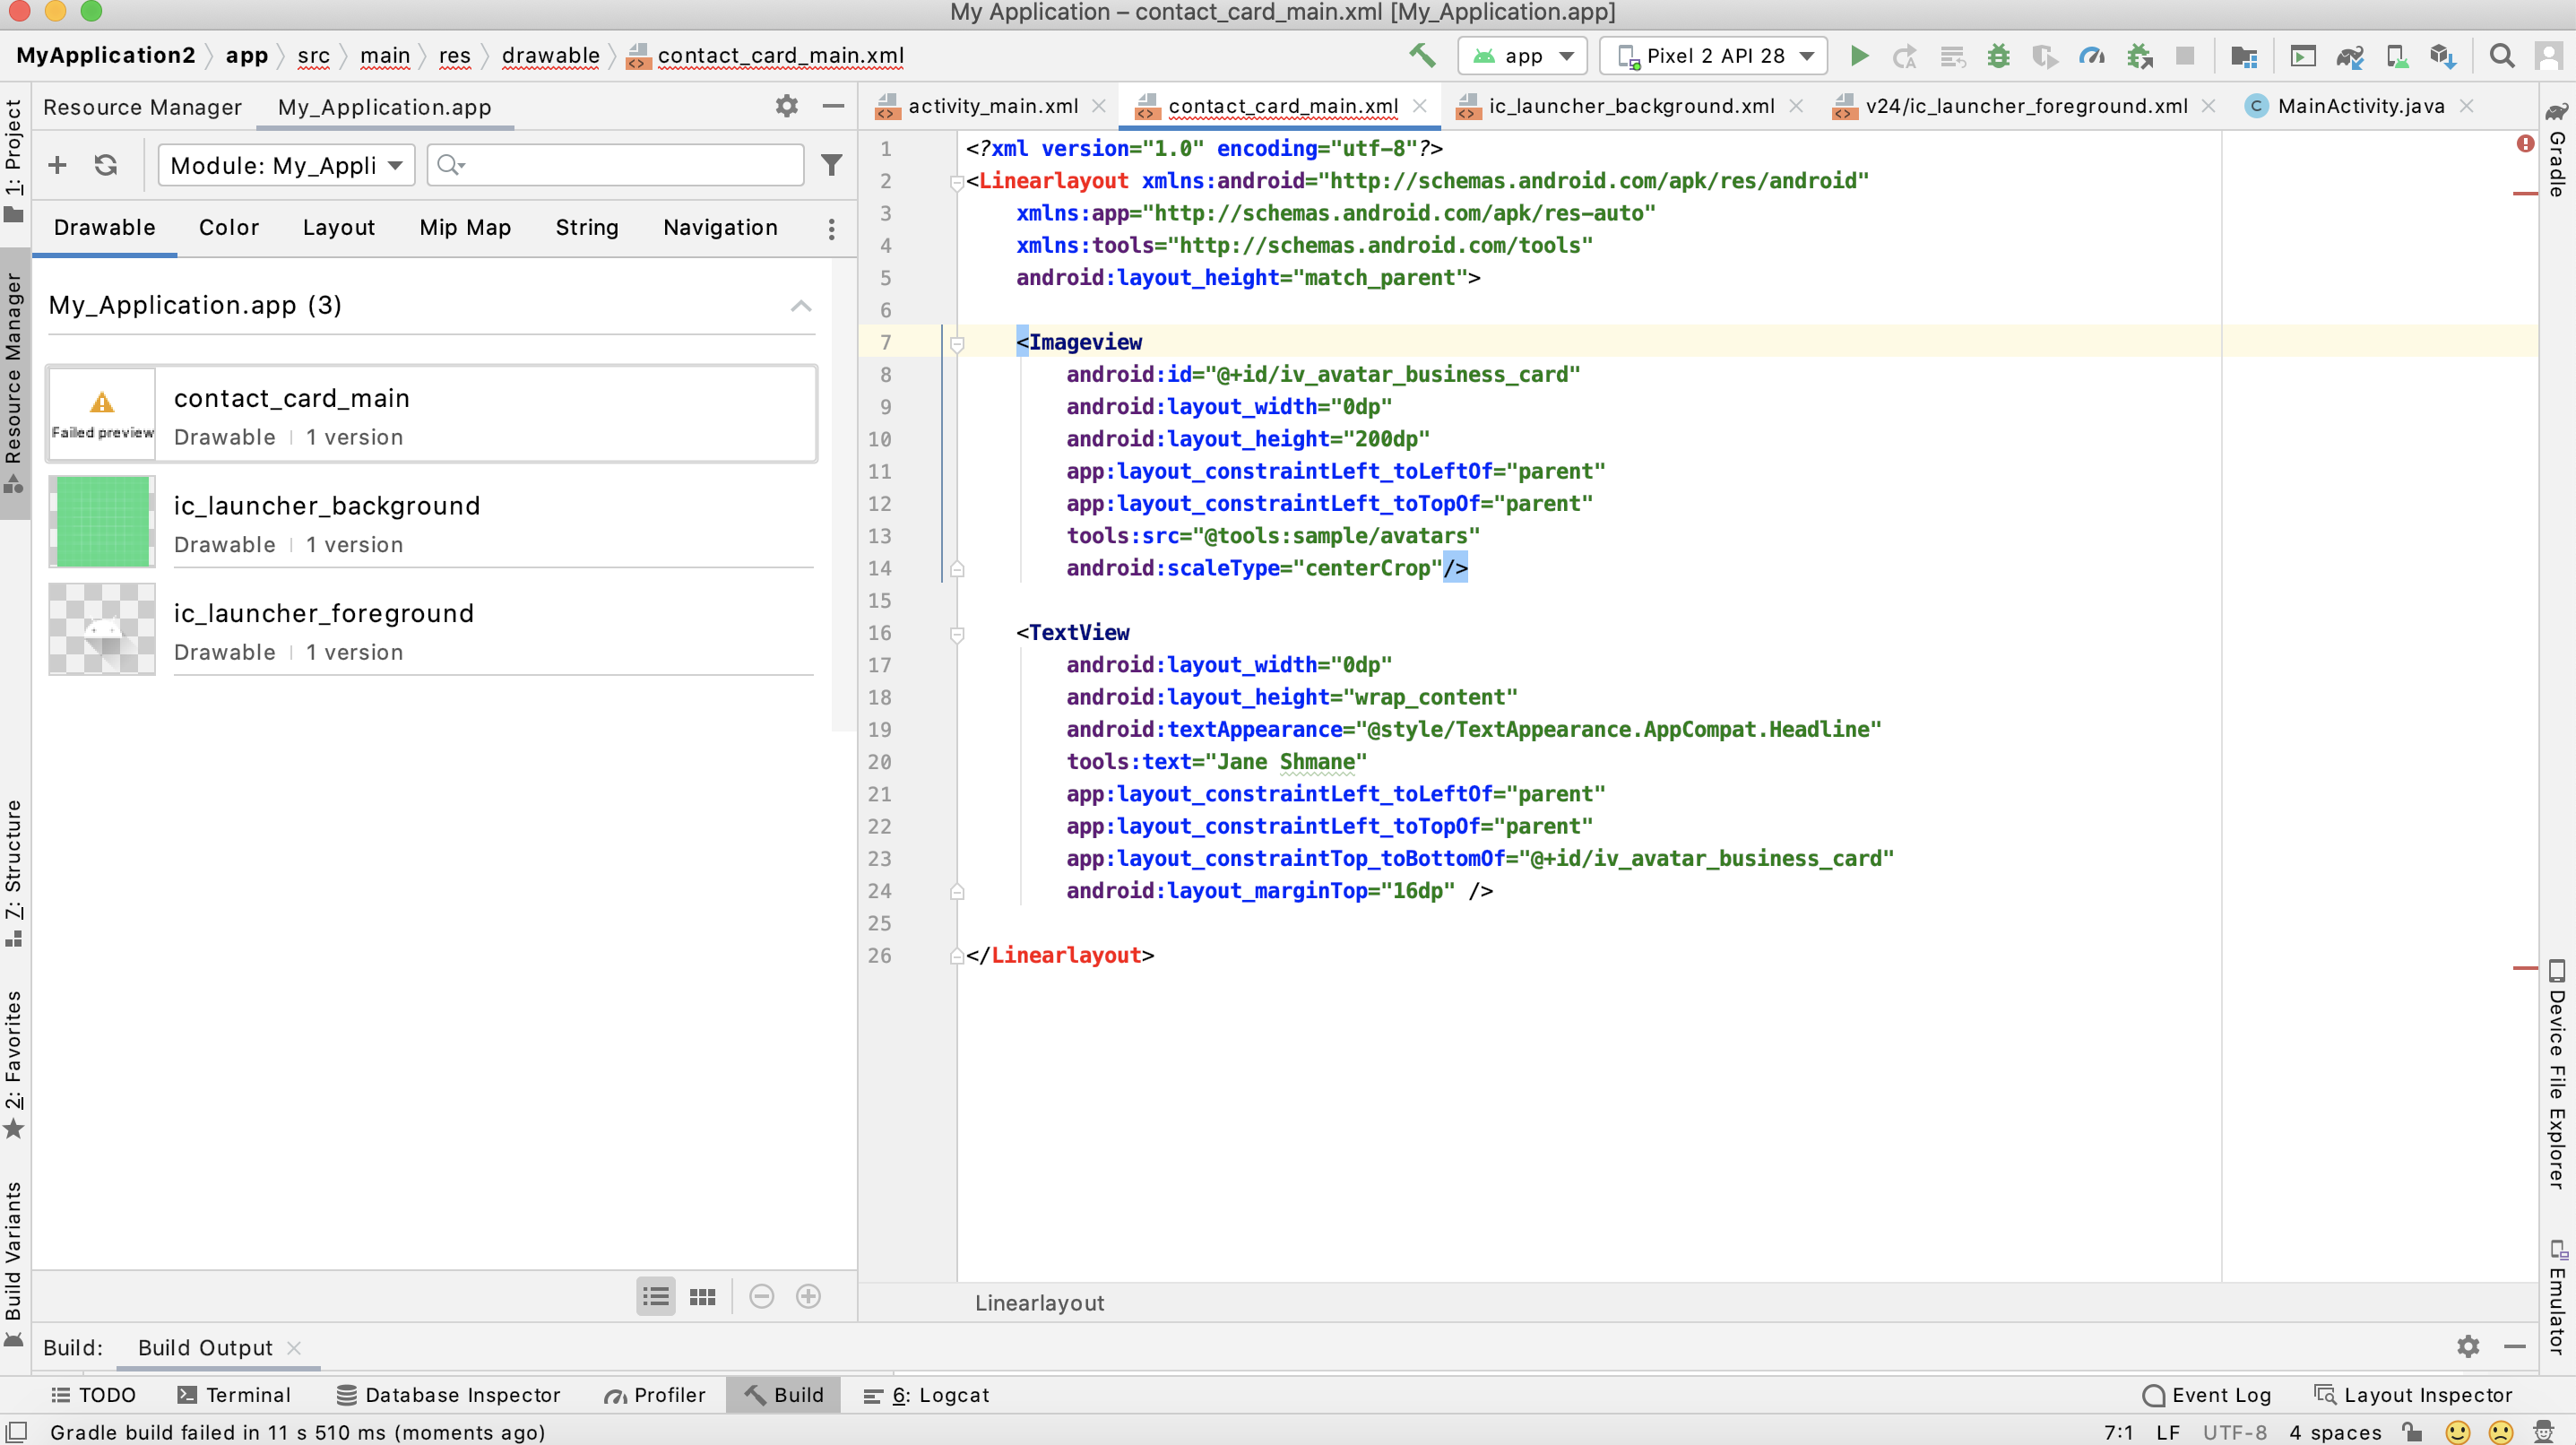
Task: Select the ic_launcher_background green thumbnail
Action: [x=102, y=522]
